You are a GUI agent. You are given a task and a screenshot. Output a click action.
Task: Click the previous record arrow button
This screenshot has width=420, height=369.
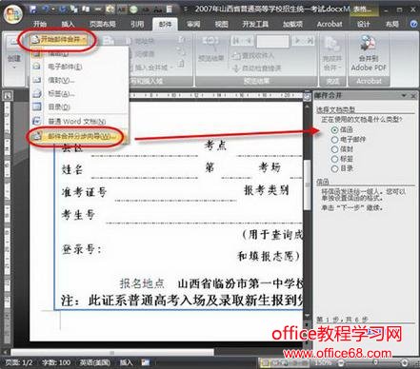(248, 41)
